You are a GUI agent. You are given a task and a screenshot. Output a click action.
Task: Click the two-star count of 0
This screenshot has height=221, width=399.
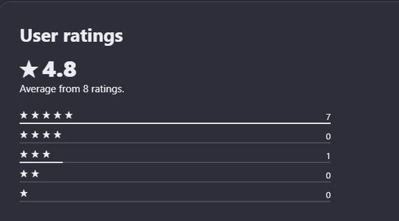pos(328,176)
